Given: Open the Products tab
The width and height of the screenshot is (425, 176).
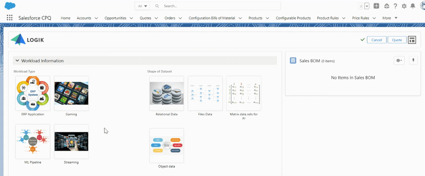Looking at the screenshot, I should pos(255,18).
